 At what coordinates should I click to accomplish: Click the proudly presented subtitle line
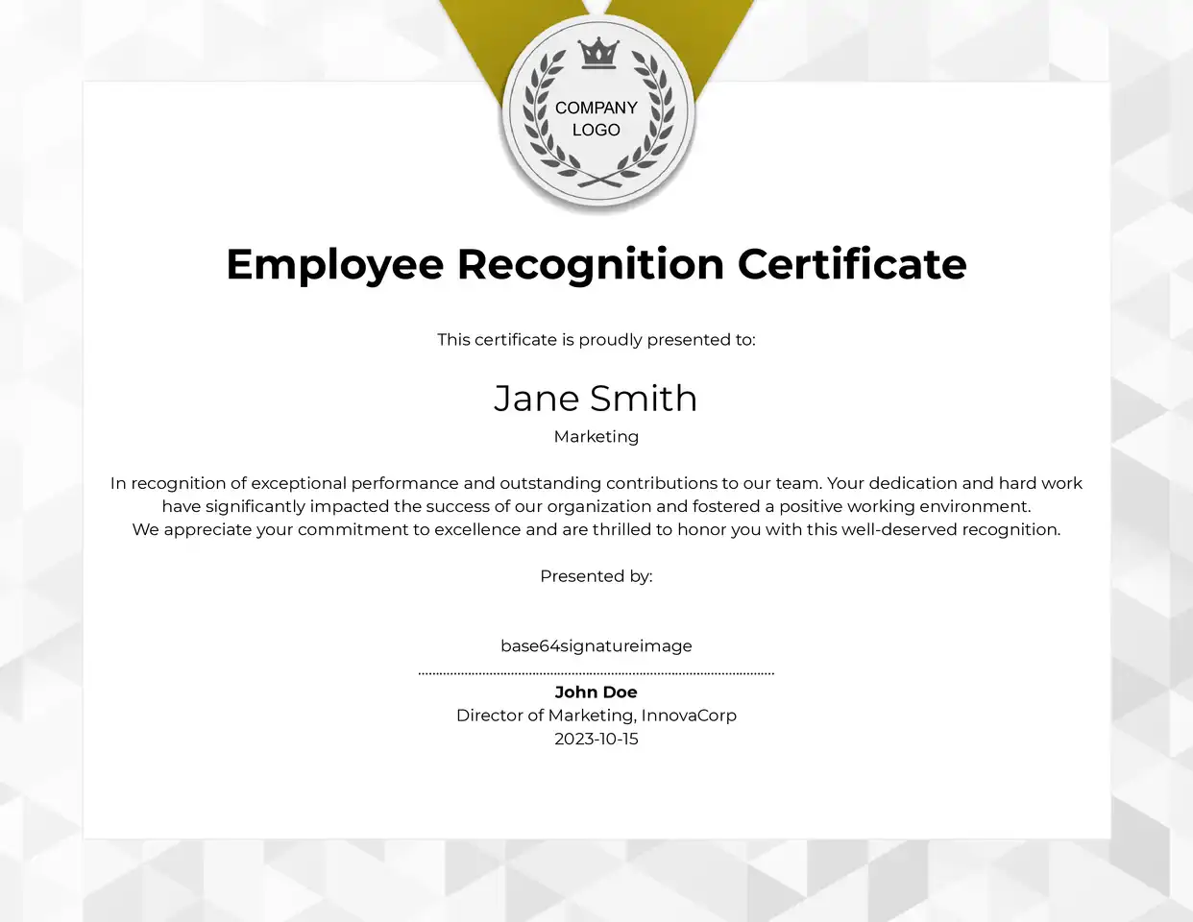coord(596,339)
